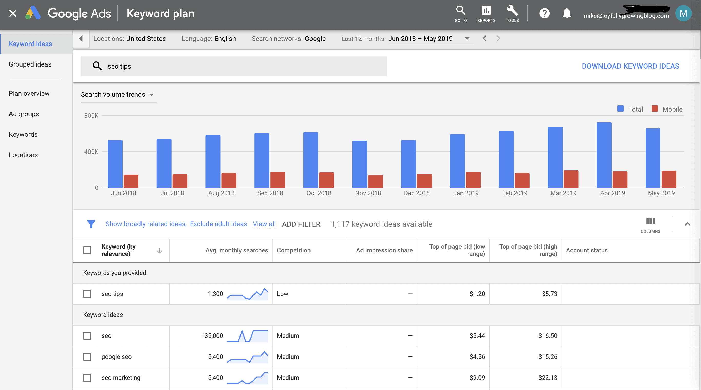
Task: Open Locations in sidebar
Action: pos(23,155)
